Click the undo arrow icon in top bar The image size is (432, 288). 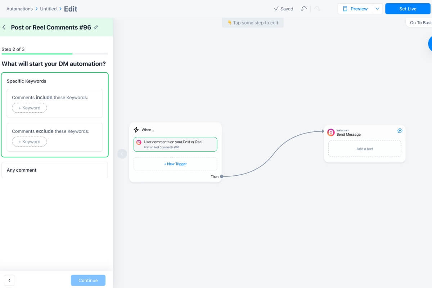[303, 8]
